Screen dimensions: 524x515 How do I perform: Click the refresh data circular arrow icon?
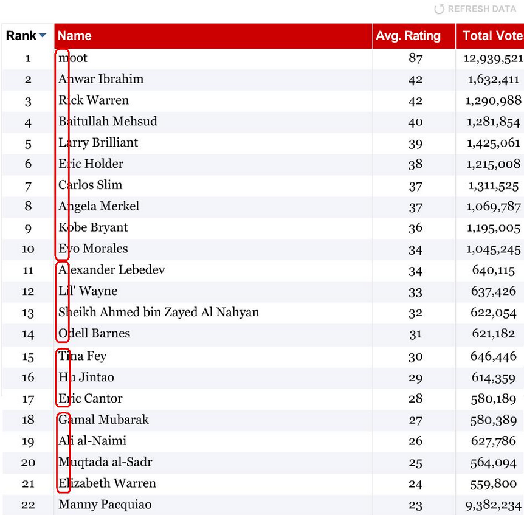tap(439, 10)
